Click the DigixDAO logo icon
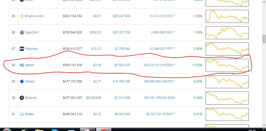Viewport: 266px width, 131px height. 22,32
